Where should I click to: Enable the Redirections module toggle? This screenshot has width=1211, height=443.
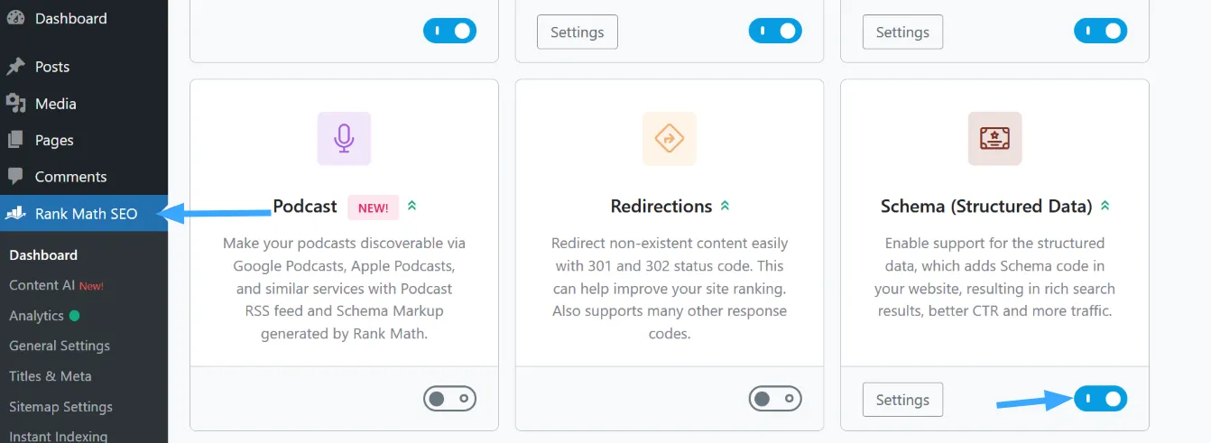pos(775,399)
